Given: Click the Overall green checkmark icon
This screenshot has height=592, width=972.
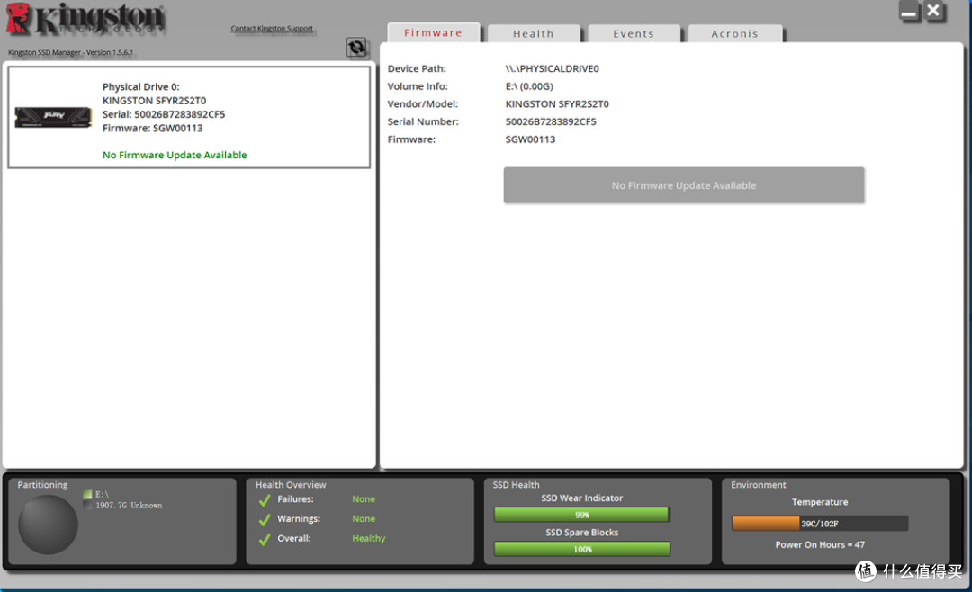Looking at the screenshot, I should 265,539.
